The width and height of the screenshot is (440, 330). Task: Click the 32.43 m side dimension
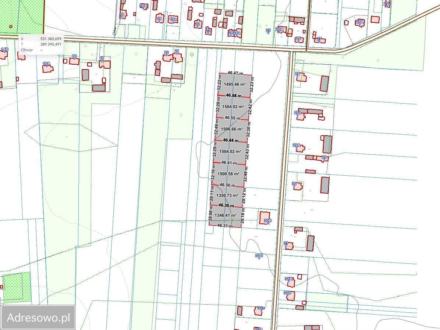tap(247, 152)
